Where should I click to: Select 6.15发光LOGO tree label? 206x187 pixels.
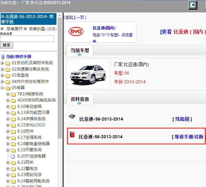tap(31, 125)
